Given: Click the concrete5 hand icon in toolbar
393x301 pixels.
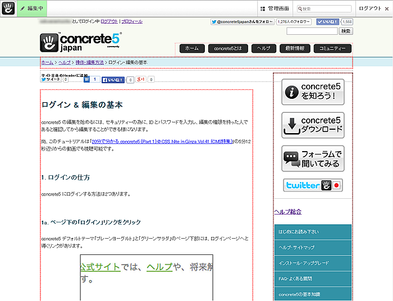Looking at the screenshot, I should tap(8, 8).
